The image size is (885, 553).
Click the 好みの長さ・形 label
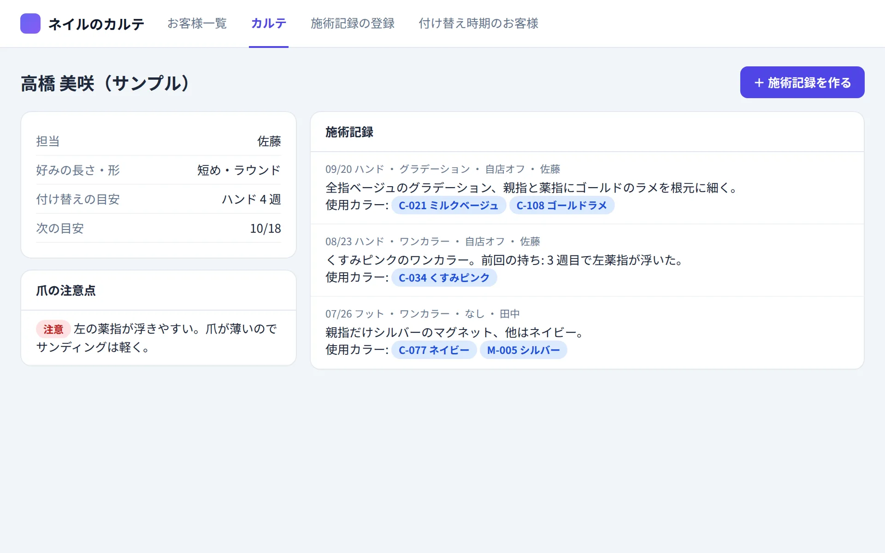[x=78, y=170]
